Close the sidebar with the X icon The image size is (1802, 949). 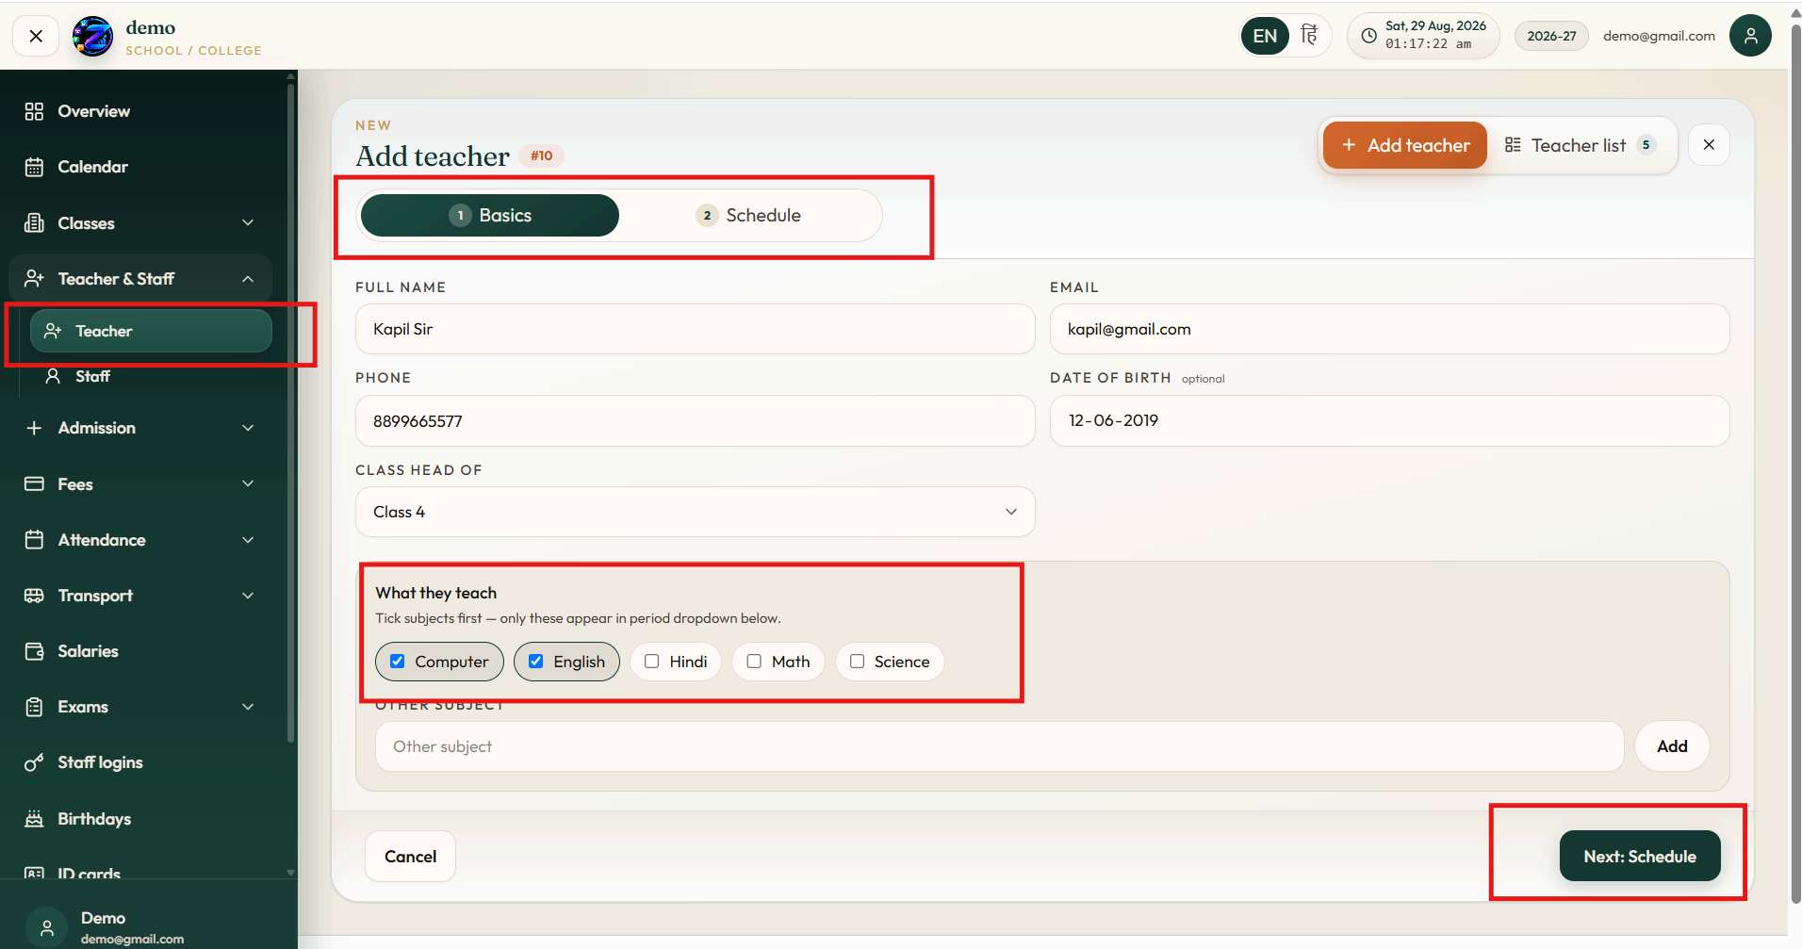coord(36,37)
